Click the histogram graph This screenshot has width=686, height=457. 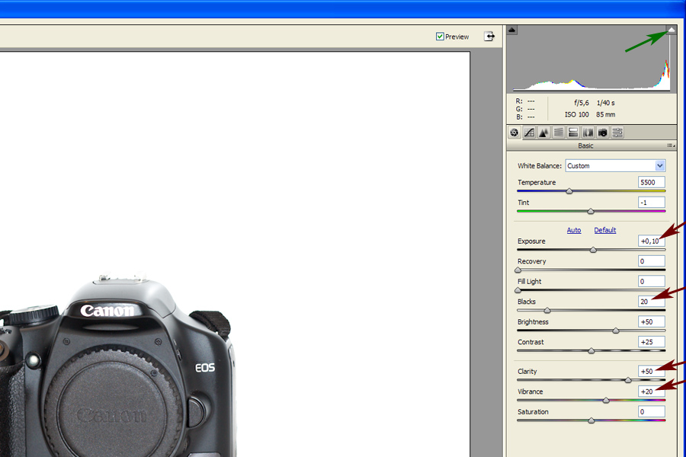pyautogui.click(x=591, y=58)
